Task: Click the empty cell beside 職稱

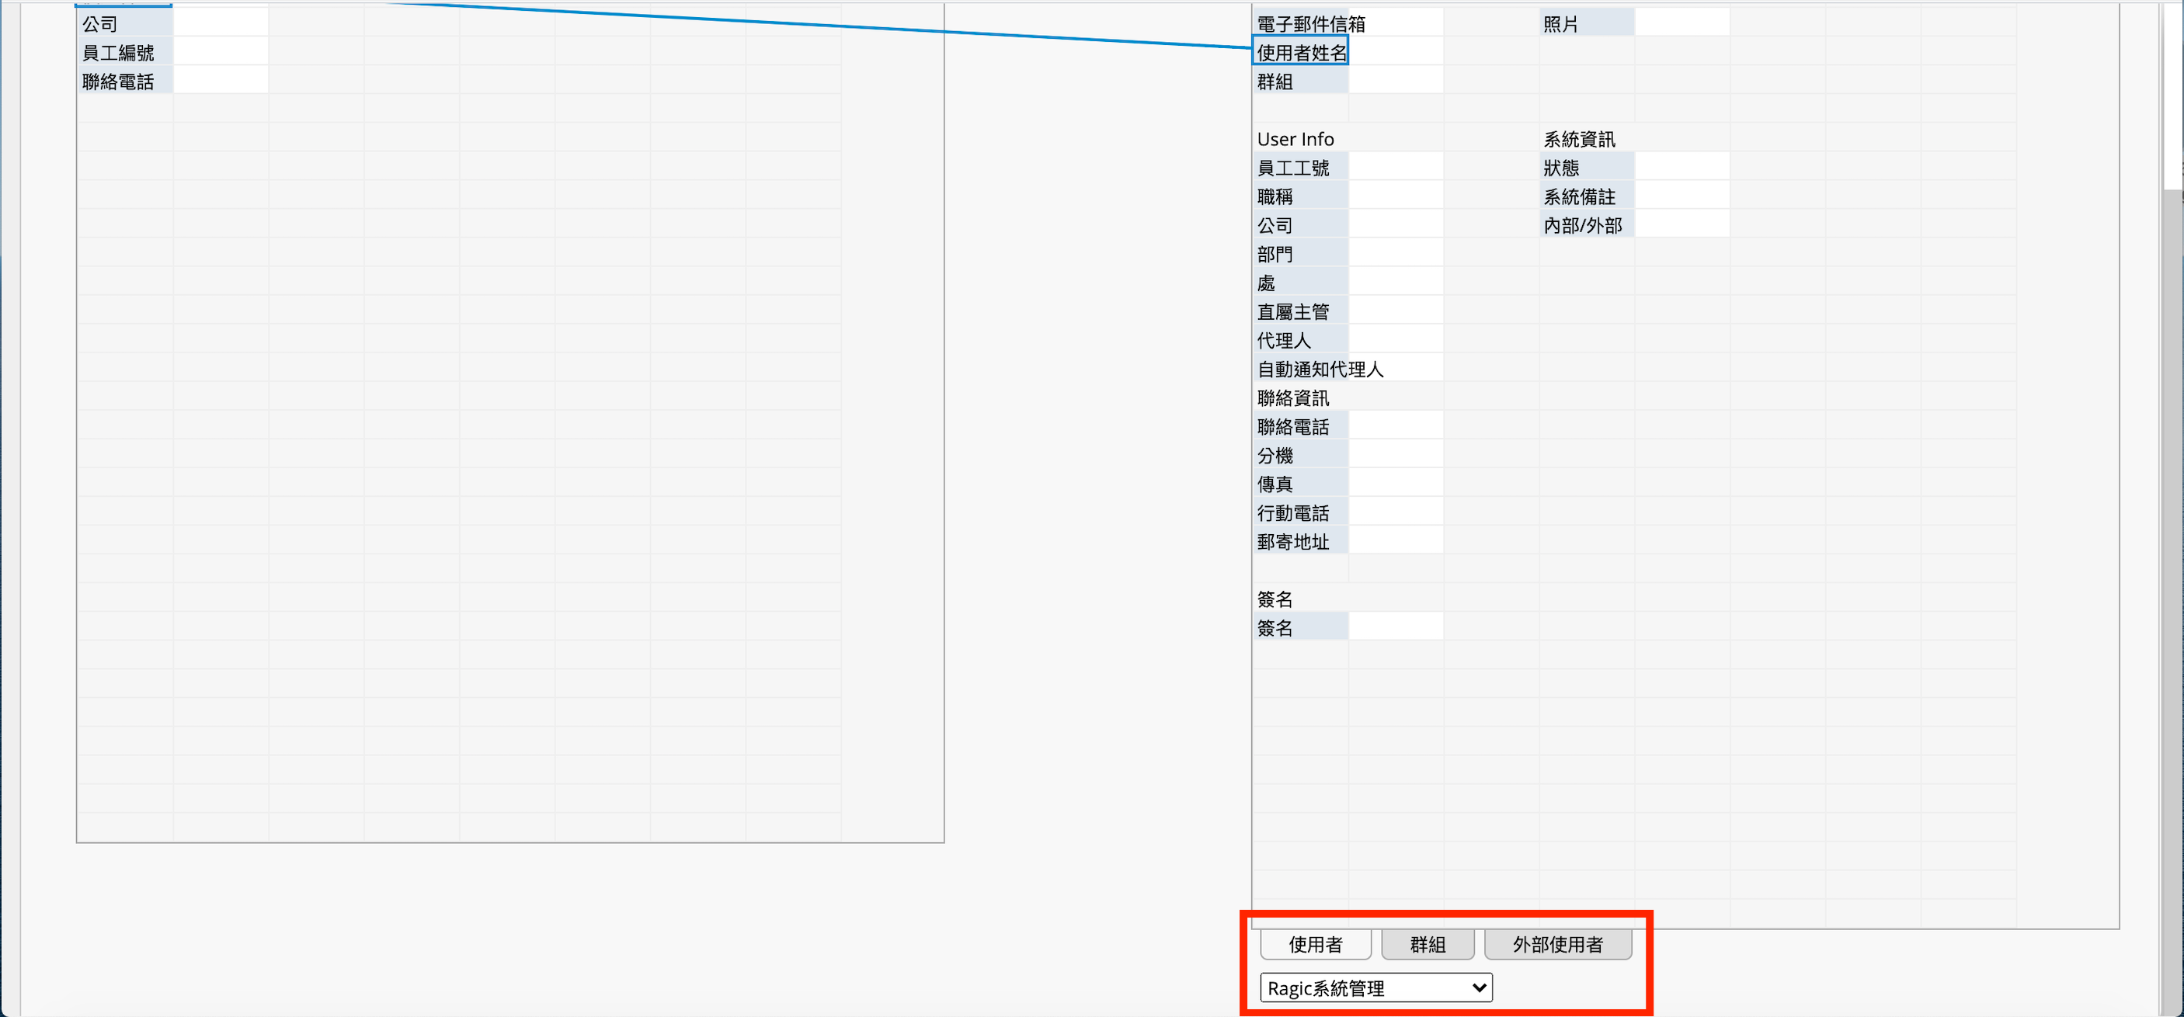Action: click(1396, 196)
